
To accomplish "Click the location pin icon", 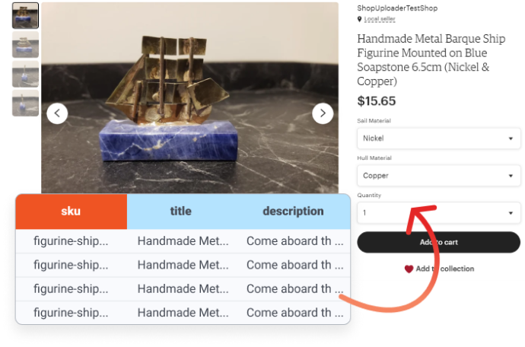I will [x=359, y=19].
